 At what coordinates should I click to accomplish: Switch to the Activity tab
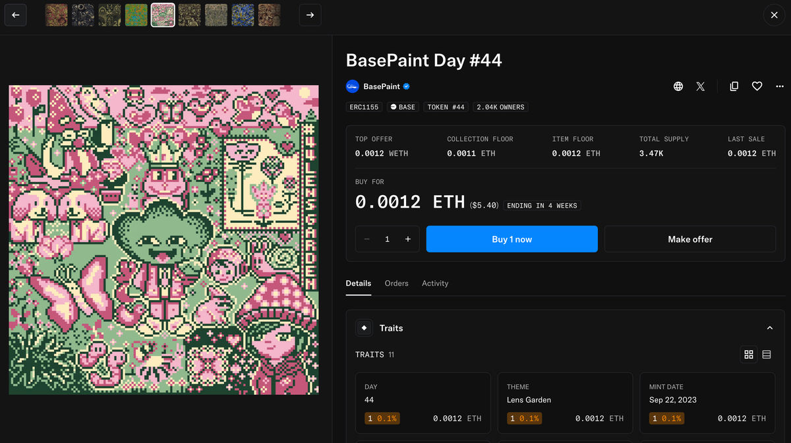click(x=435, y=283)
